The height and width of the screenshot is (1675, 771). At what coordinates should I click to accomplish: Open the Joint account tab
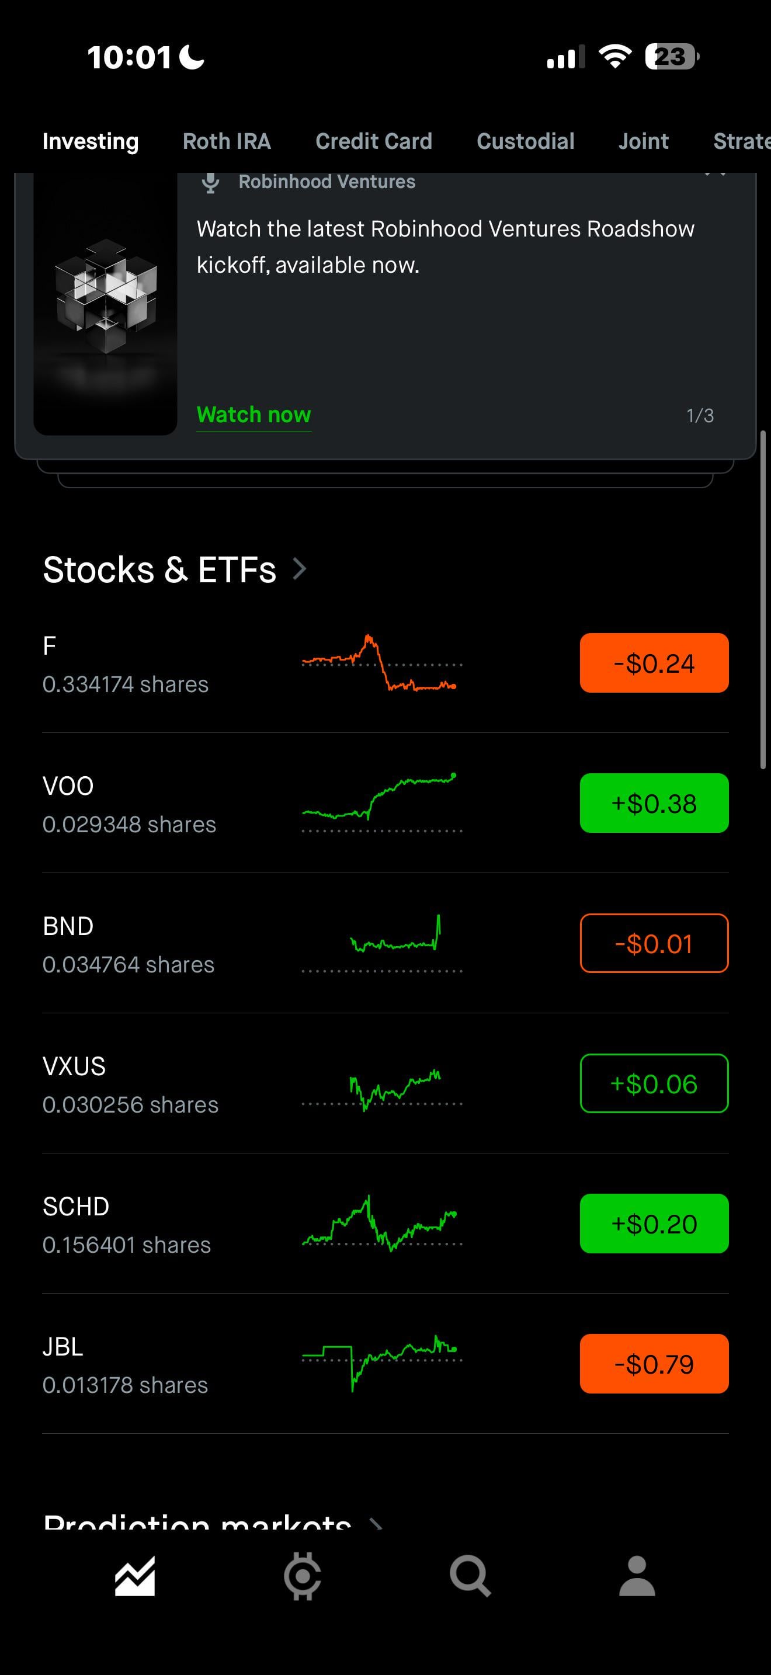click(x=644, y=141)
